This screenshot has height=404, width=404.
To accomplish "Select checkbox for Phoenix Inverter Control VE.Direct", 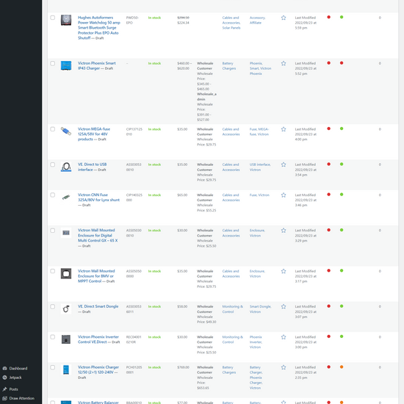I will pyautogui.click(x=53, y=337).
